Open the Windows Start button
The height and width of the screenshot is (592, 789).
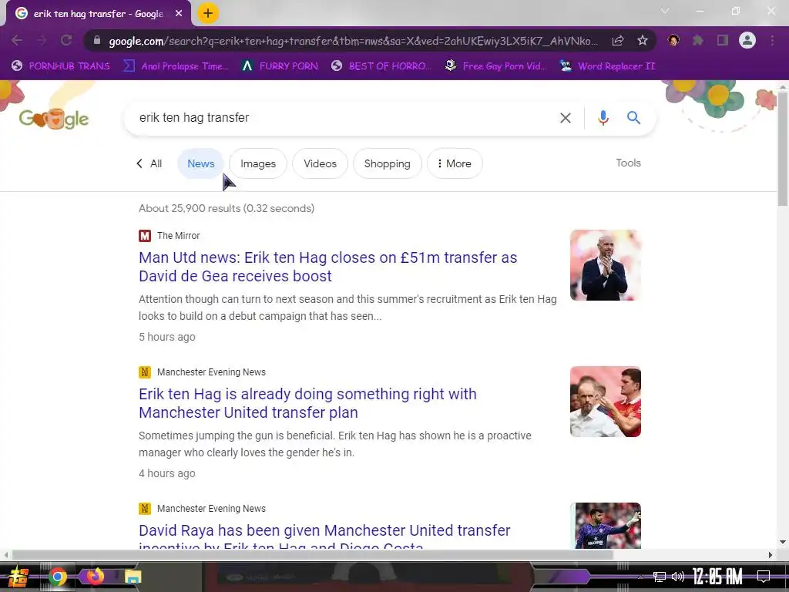(x=18, y=577)
